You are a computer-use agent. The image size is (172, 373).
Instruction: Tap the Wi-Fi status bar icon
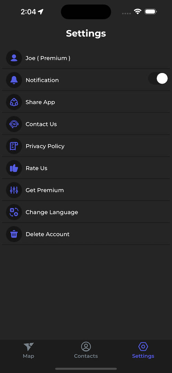point(138,11)
